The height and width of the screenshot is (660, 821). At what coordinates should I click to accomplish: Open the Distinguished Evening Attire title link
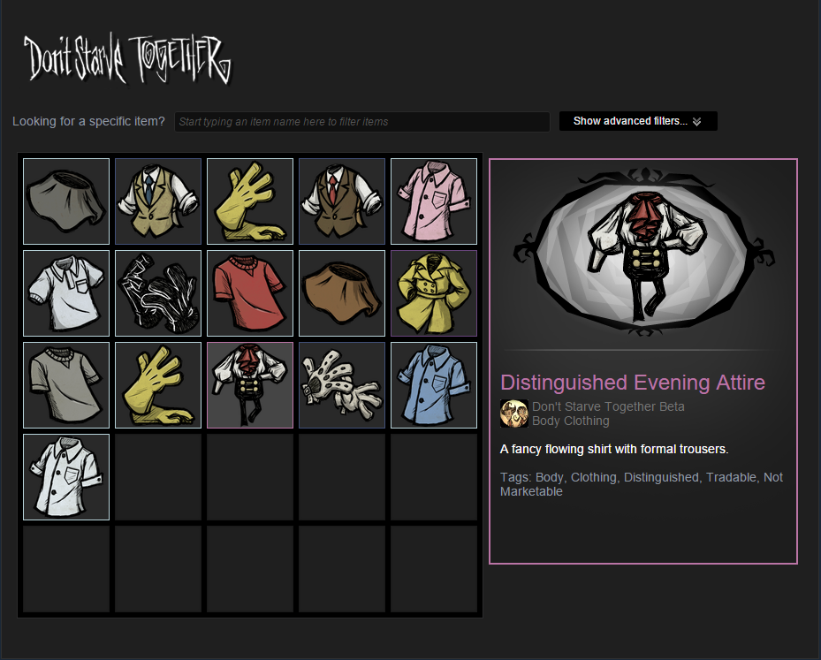(633, 383)
